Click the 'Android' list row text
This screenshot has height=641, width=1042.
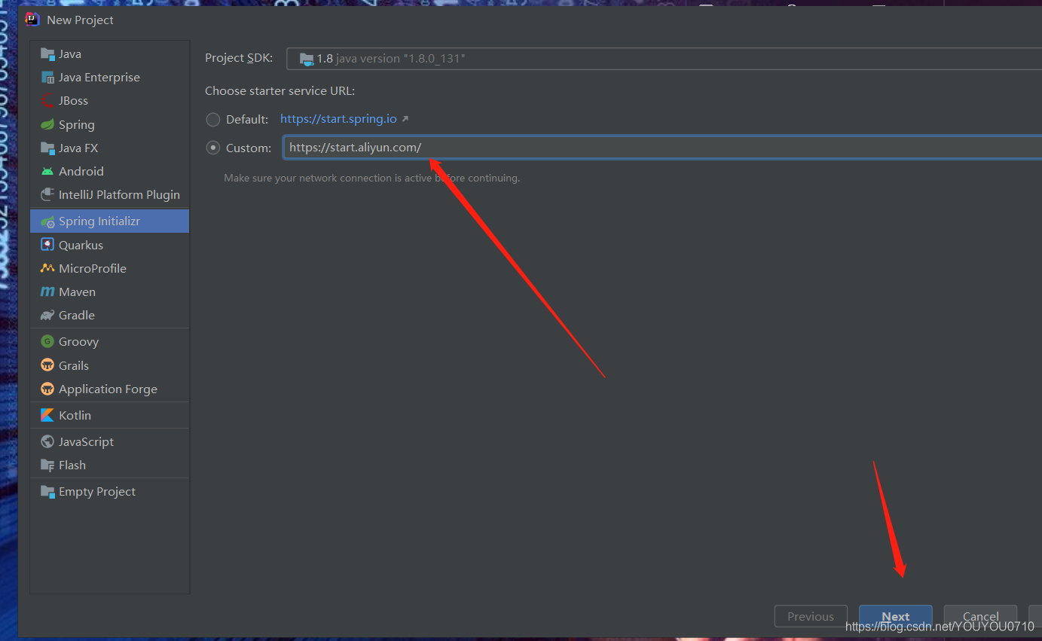[81, 172]
